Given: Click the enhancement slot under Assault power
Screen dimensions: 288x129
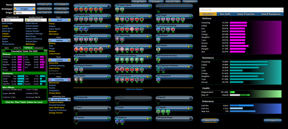Looking at the screenshot, I should (158, 39).
